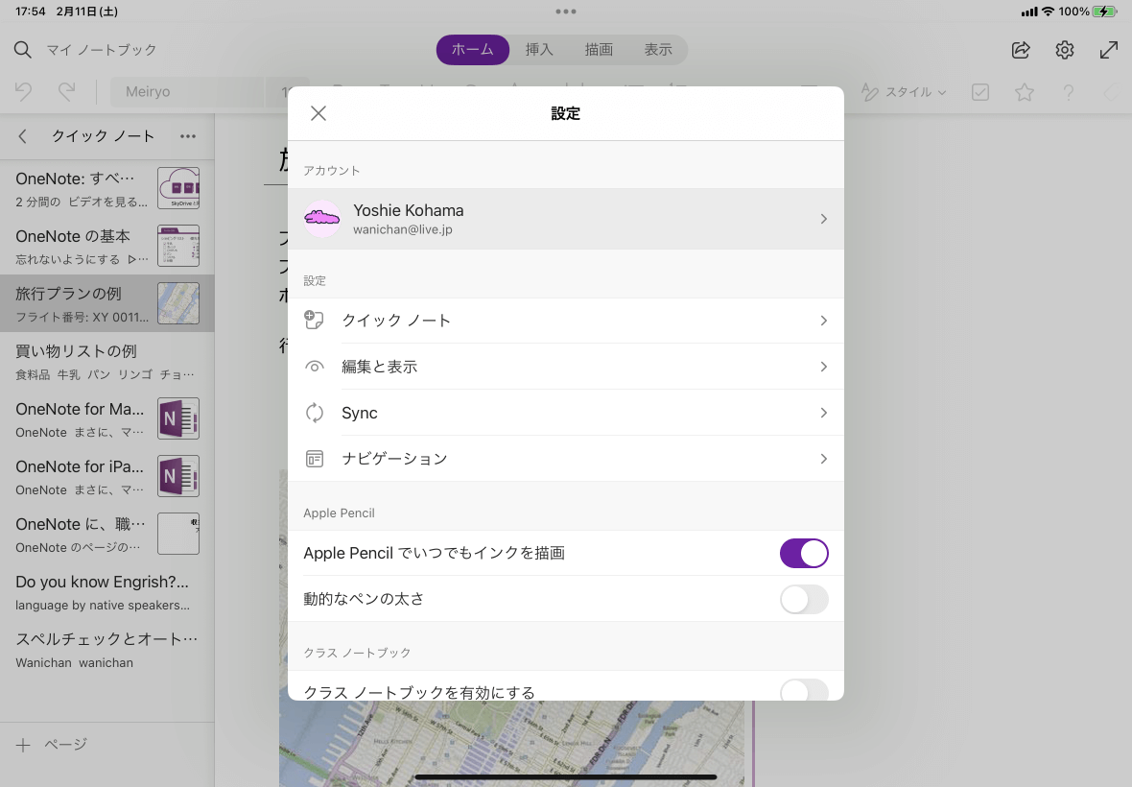Switch to the 描画 tab
Screen dimensions: 1132x787
(x=599, y=50)
